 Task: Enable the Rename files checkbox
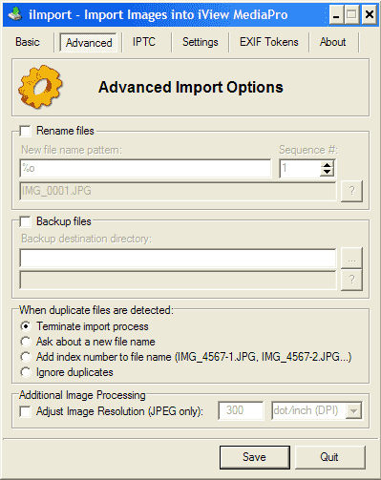25,131
